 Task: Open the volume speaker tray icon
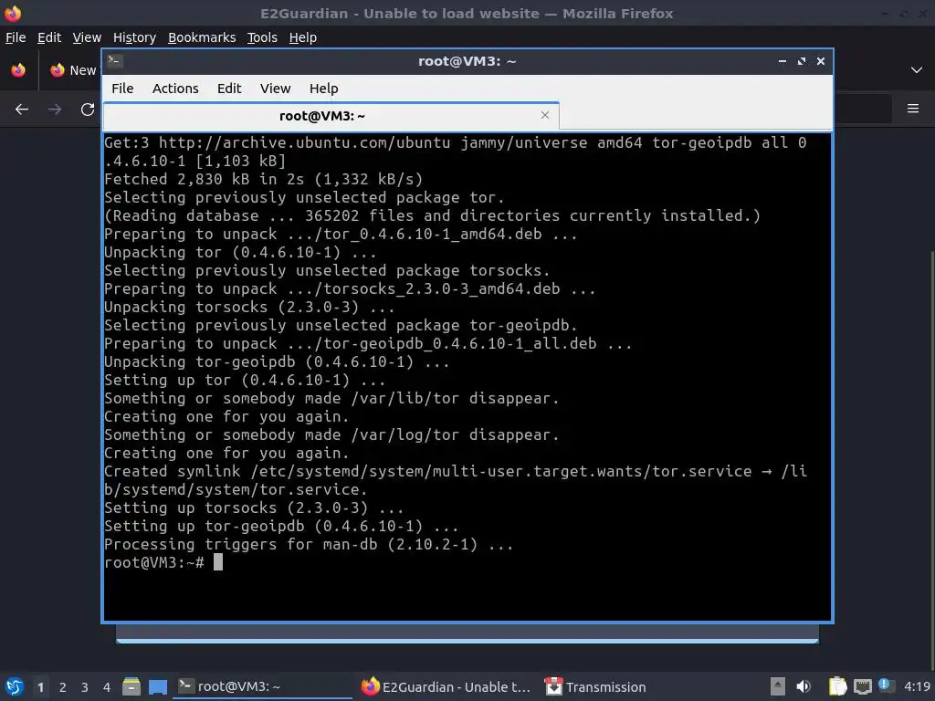click(804, 686)
